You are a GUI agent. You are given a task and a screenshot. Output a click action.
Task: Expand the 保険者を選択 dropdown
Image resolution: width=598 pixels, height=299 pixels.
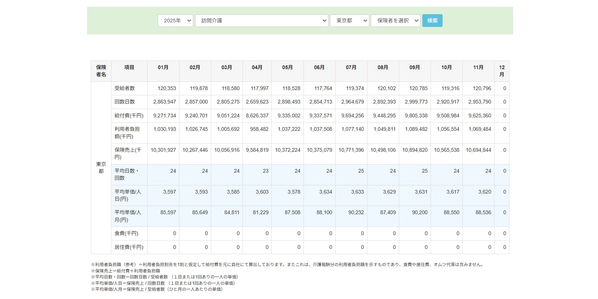395,21
